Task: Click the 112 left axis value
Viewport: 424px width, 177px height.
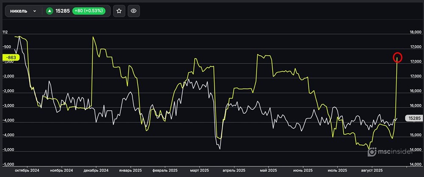Action: click(6, 32)
